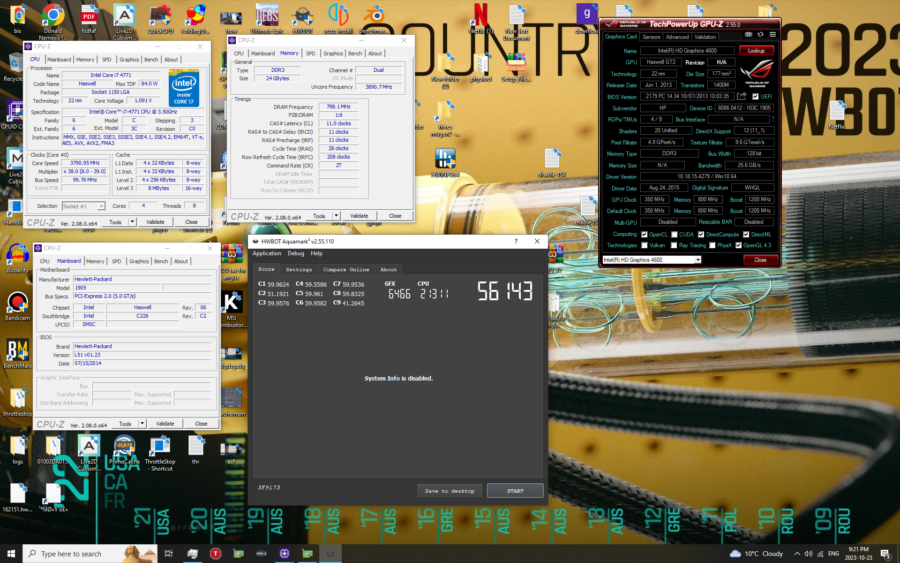Open the Donald Nemesis Chrome shortcut
Viewport: 900px width, 563px height.
click(x=53, y=22)
